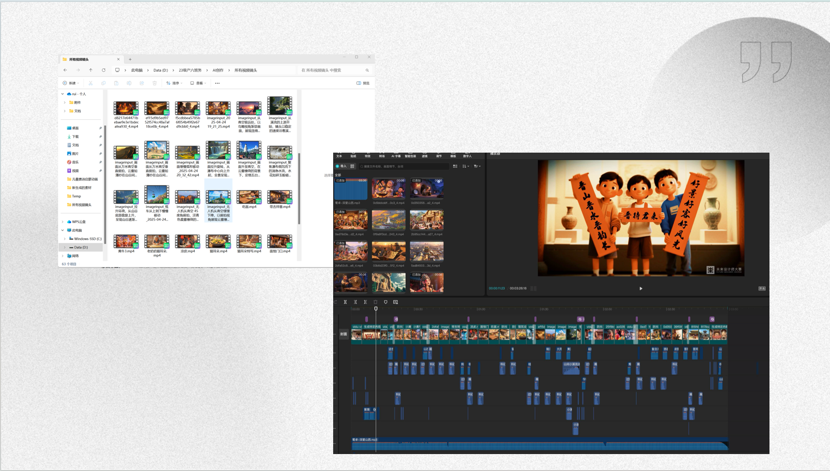This screenshot has width=830, height=471.
Task: Click Data (D:) in the address breadcrumb
Action: pos(161,70)
